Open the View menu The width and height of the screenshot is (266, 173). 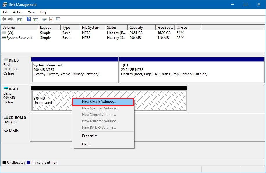31,12
